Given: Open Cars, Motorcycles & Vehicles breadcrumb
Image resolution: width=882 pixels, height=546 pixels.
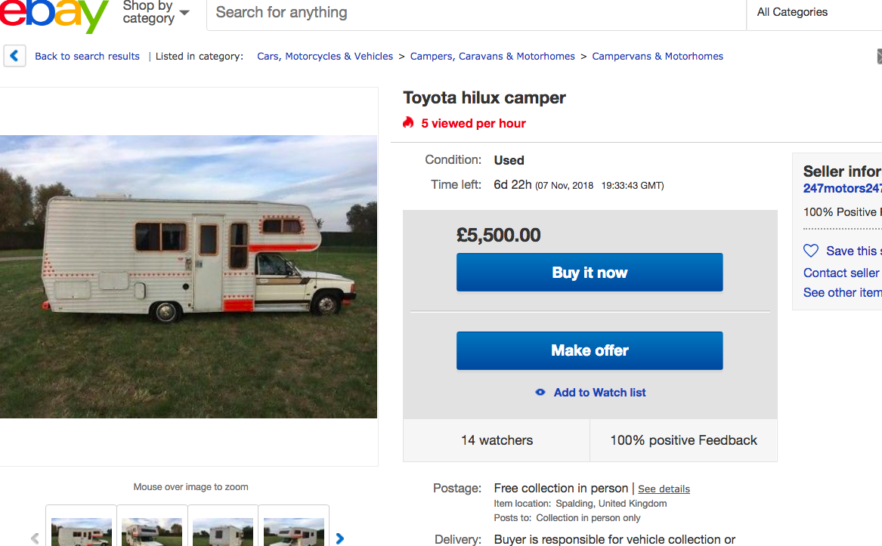Looking at the screenshot, I should pyautogui.click(x=325, y=56).
